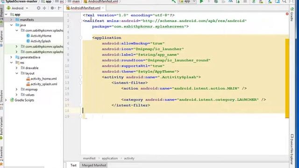Image resolution: width=299 pixels, height=168 pixels.
Task: Click the yellow warning stripe on scrollbar
Action: pos(287,78)
